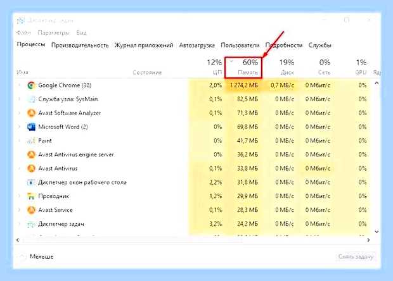This screenshot has height=281, width=393.
Task: Click the vertical scrollbar down arrow
Action: [x=377, y=232]
